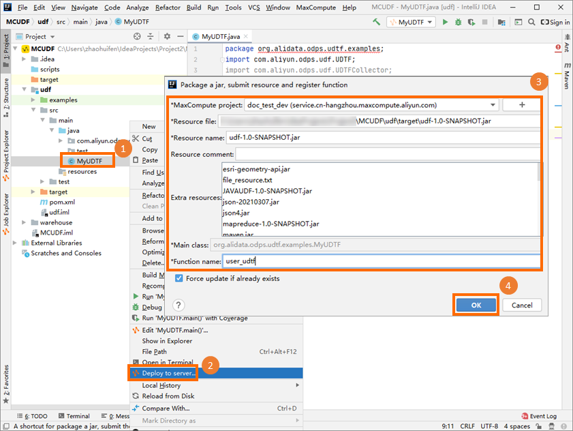
Task: Start debugging with the bug icon
Action: click(458, 22)
